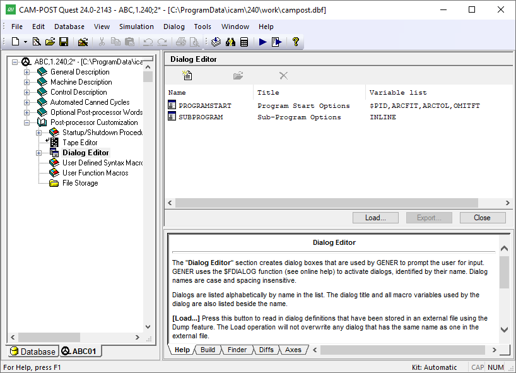Expand the Machine Description node
The height and width of the screenshot is (373, 516).
[x=26, y=82]
